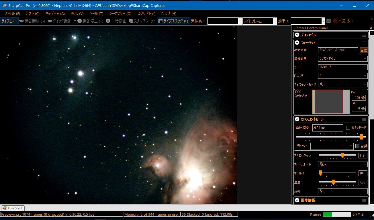Toggle the ライブスタック (Live Stack) button
This screenshot has width=374, height=220.
pyautogui.click(x=174, y=21)
